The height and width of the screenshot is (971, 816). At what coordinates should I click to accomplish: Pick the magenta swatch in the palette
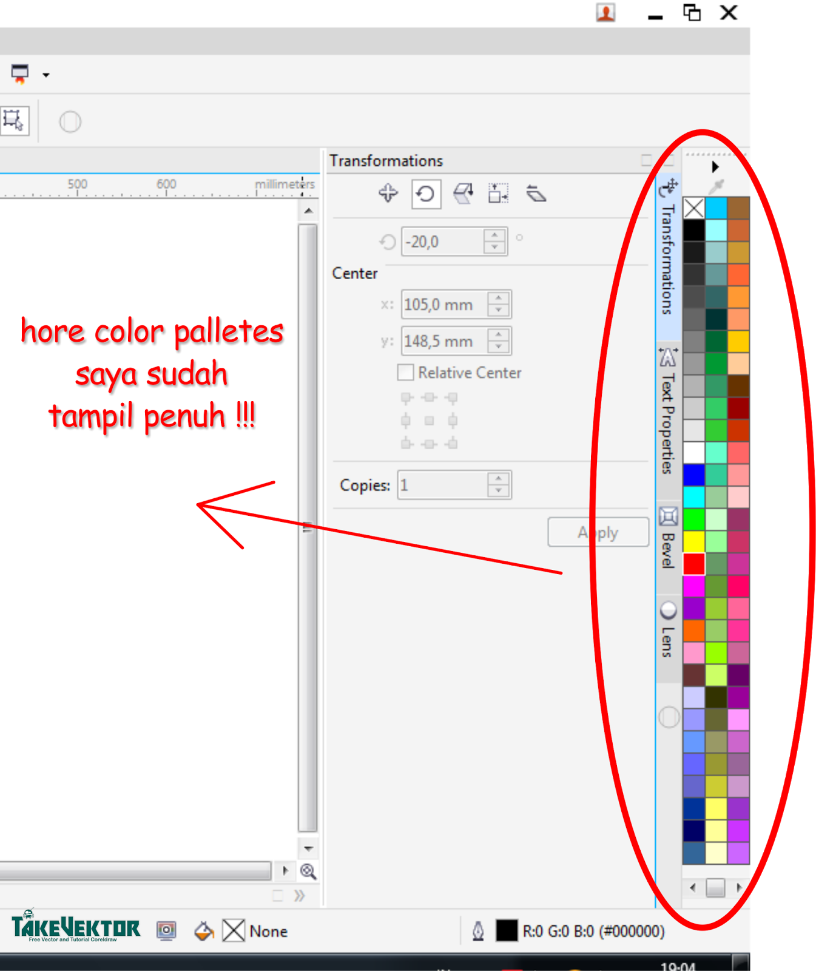(x=694, y=586)
